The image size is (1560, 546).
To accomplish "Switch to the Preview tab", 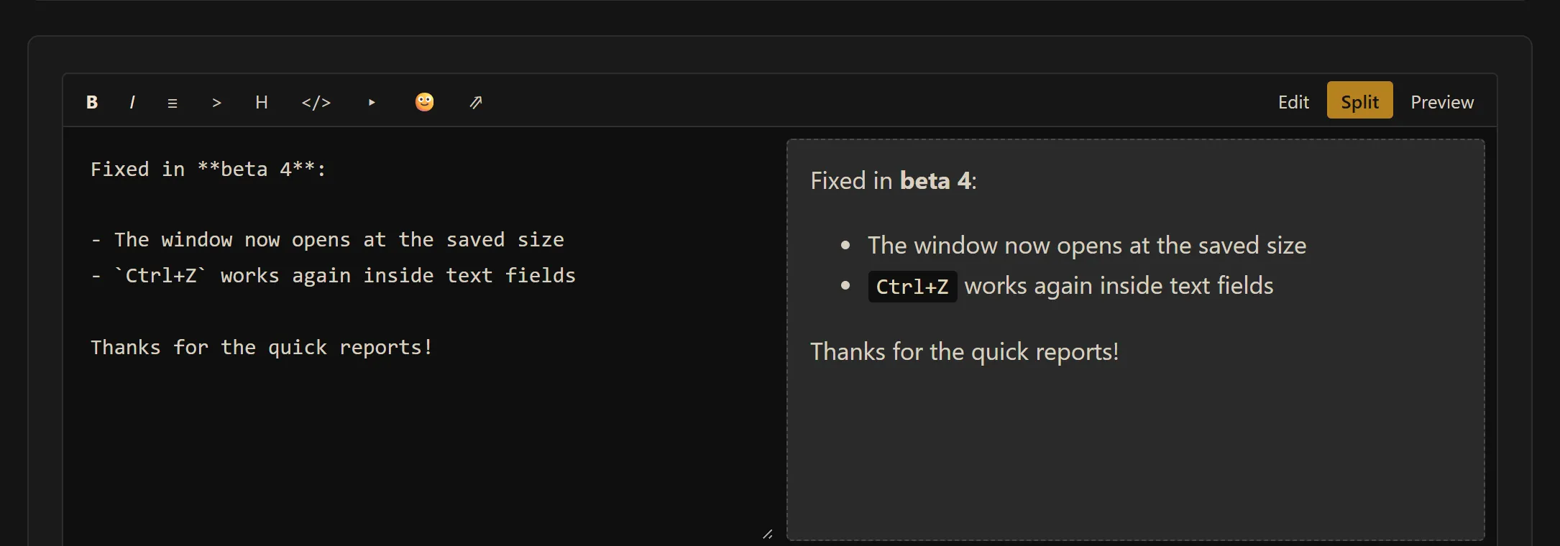I will (x=1442, y=102).
